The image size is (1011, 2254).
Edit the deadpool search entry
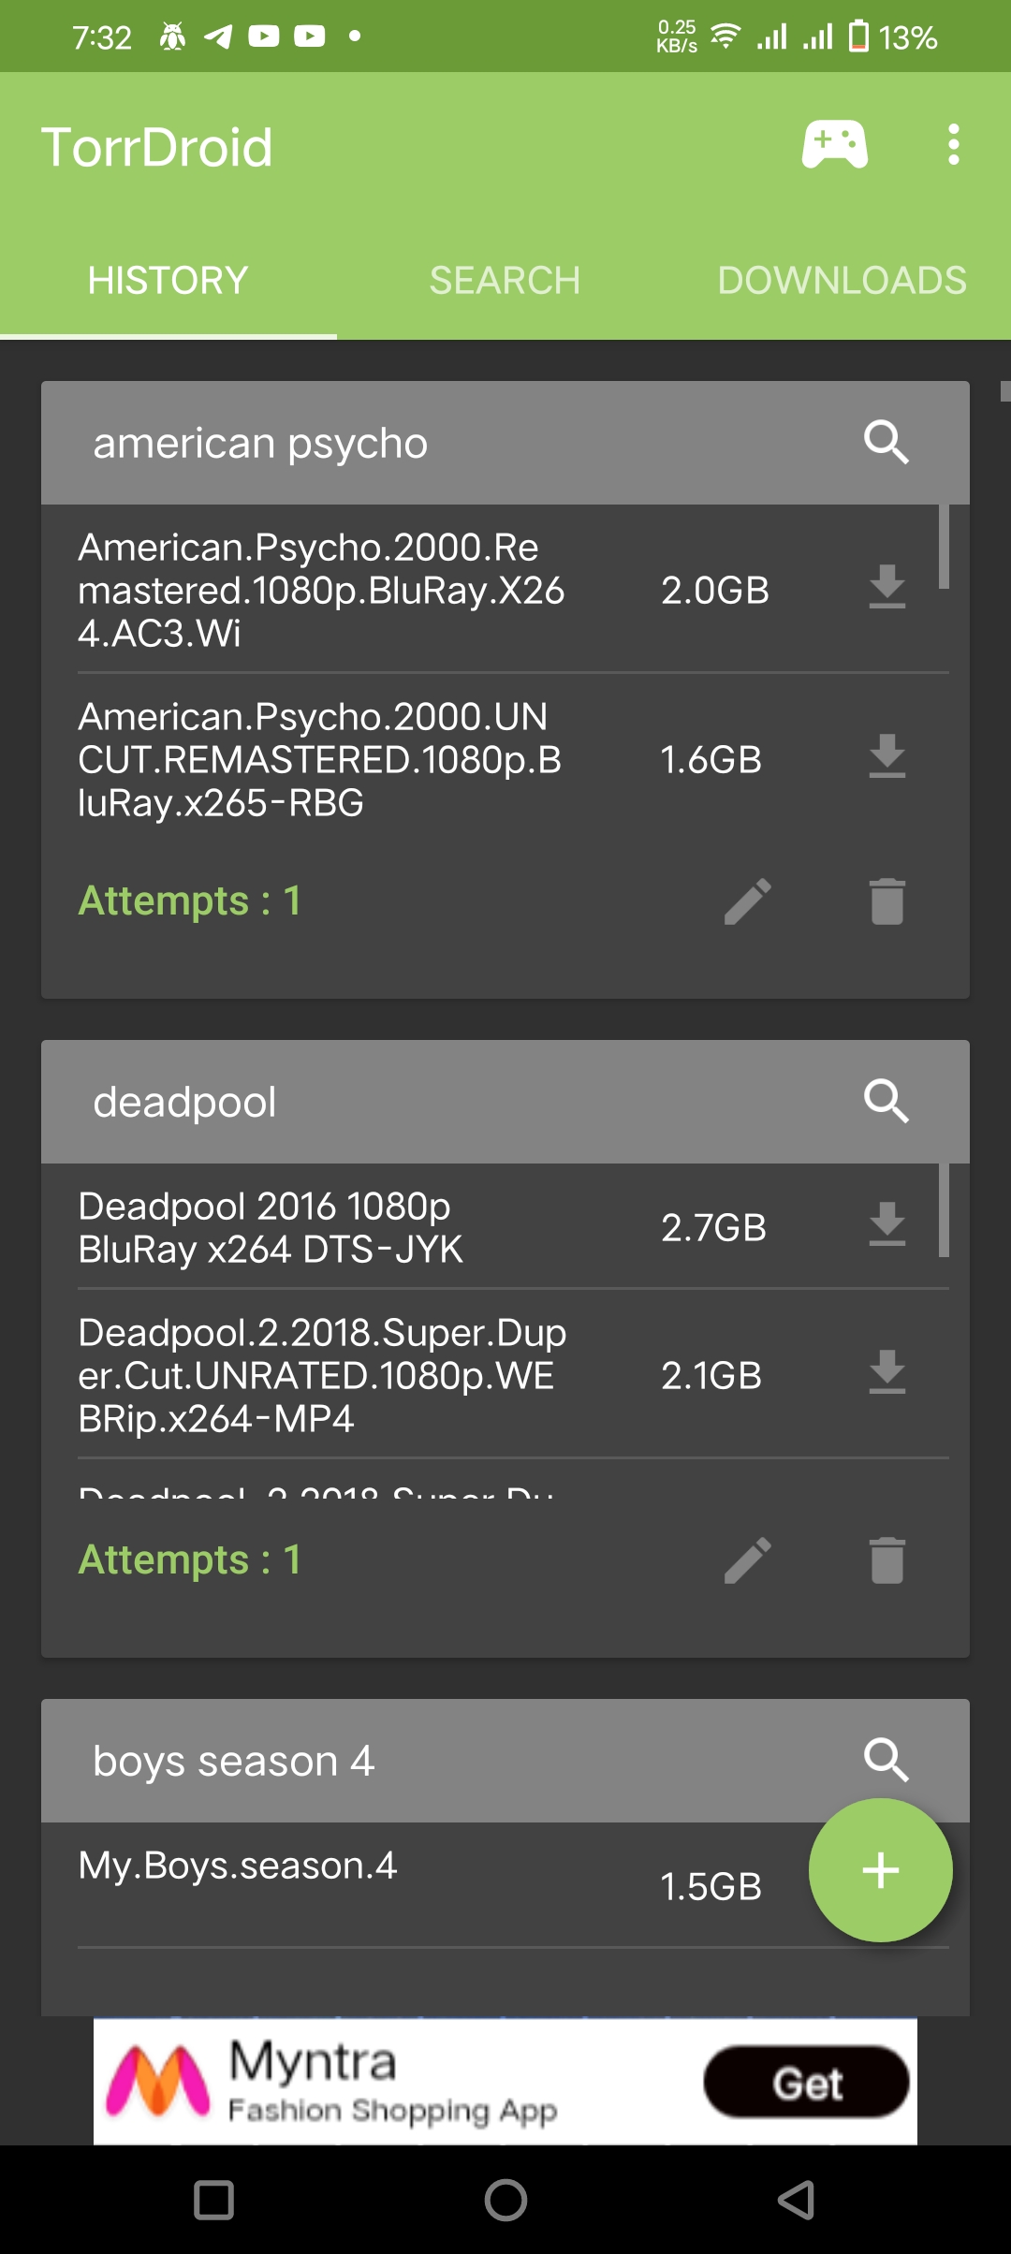click(748, 1560)
